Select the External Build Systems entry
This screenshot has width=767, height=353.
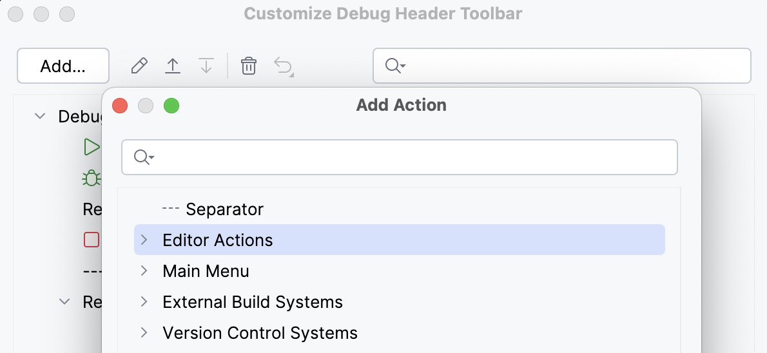coord(253,302)
